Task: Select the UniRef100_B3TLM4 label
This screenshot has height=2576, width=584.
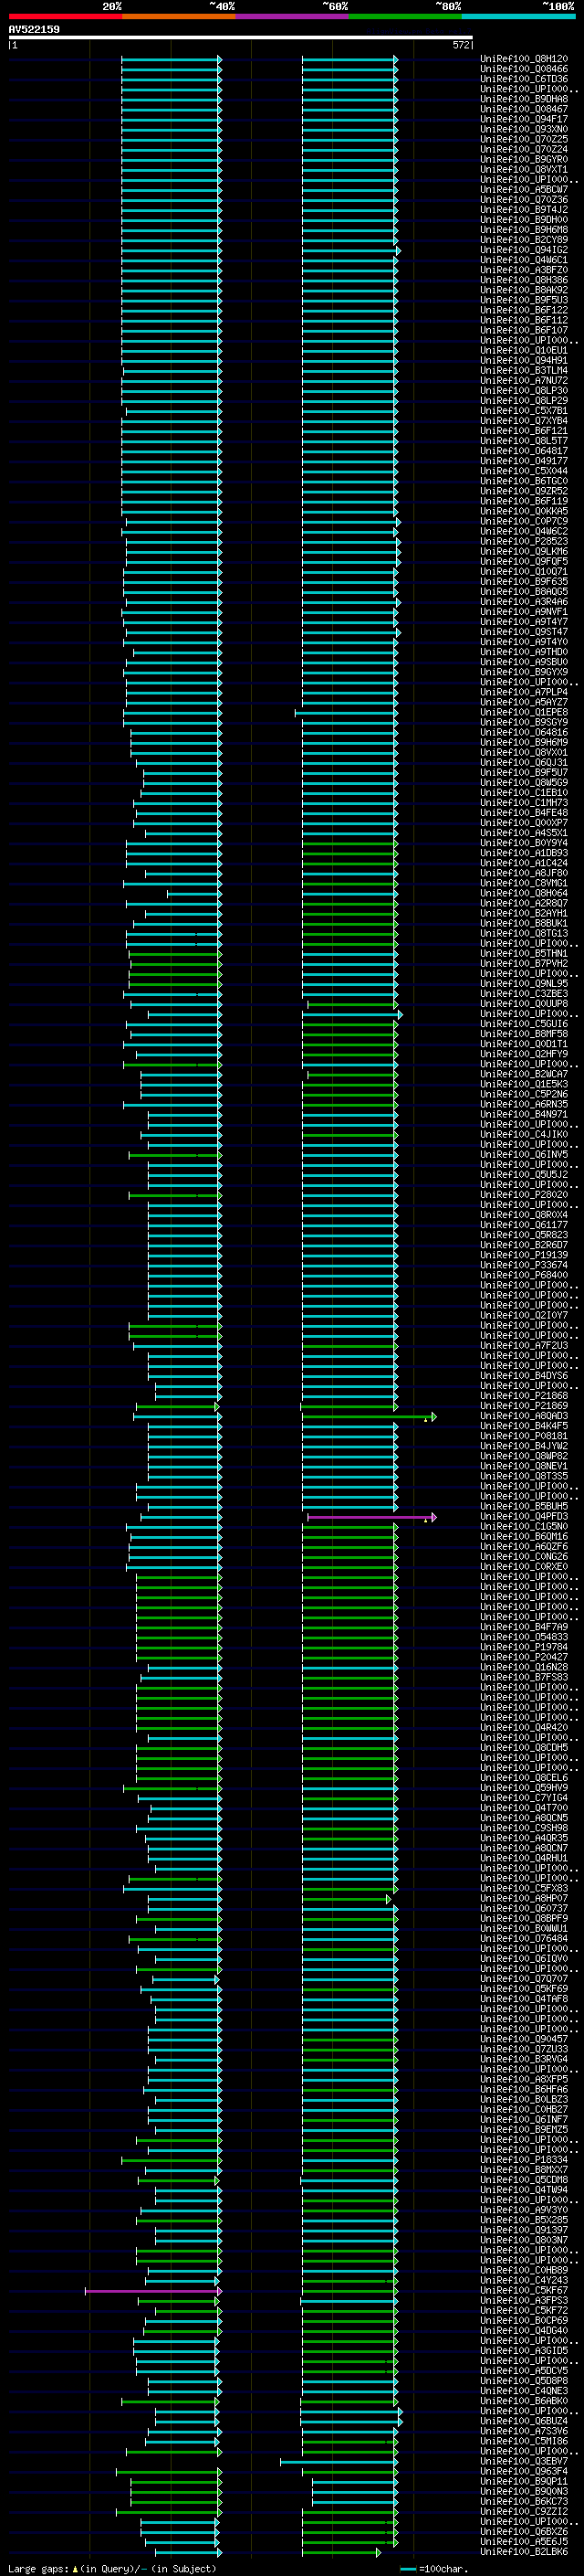Action: click(524, 370)
